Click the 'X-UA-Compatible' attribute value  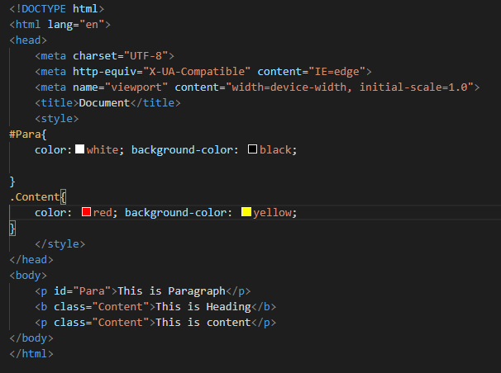tap(197, 72)
